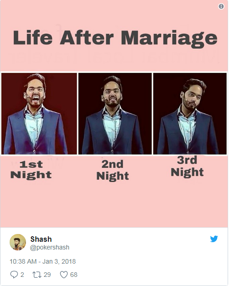Click the 10:38 AM - Jan 3, 2018 timestamp
The image size is (229, 286).
[x=42, y=261]
